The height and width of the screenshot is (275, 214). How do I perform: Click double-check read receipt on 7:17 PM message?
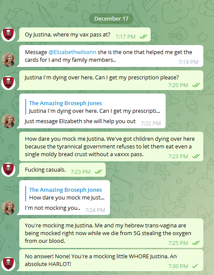(143, 36)
